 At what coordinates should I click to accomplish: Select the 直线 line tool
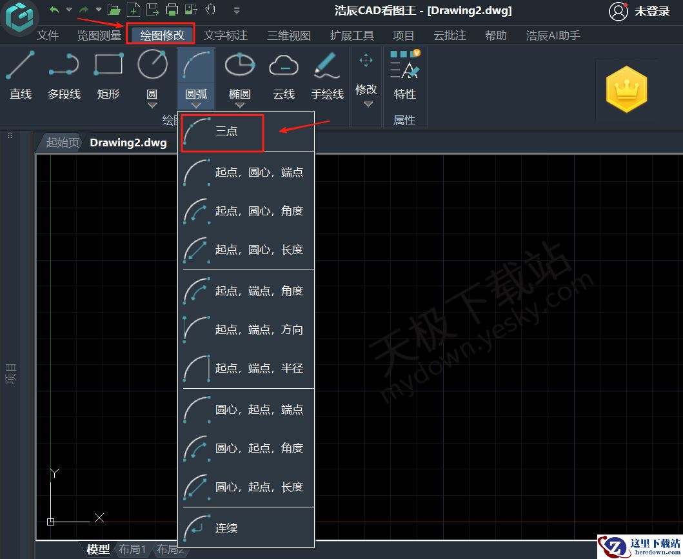[x=21, y=75]
